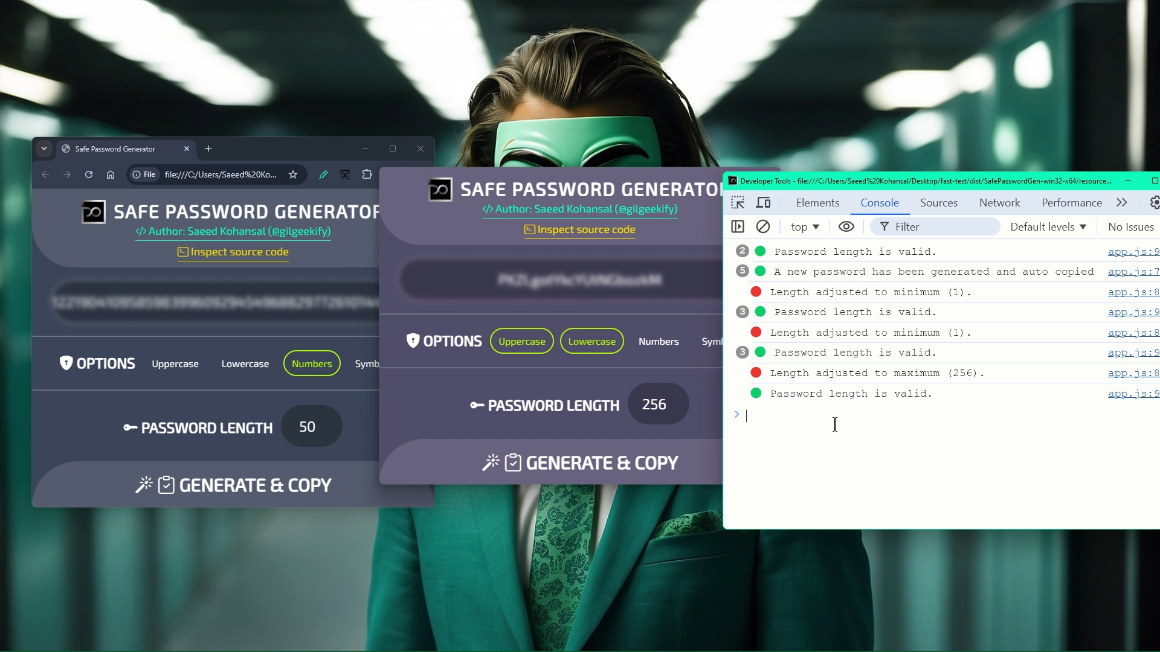Click the inspect element selector icon
The height and width of the screenshot is (652, 1160).
[738, 203]
